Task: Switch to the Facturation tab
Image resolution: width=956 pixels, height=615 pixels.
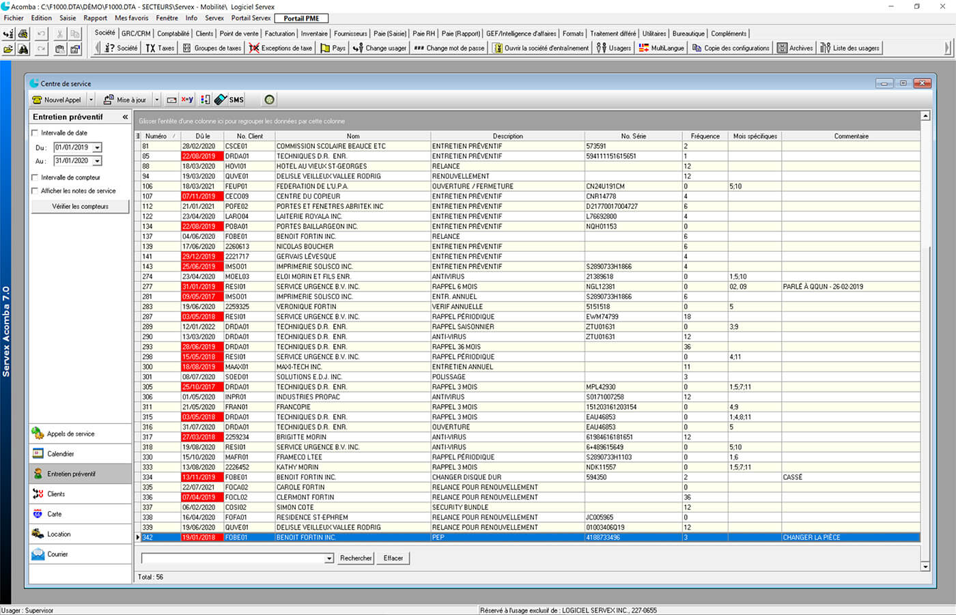Action: coord(279,33)
